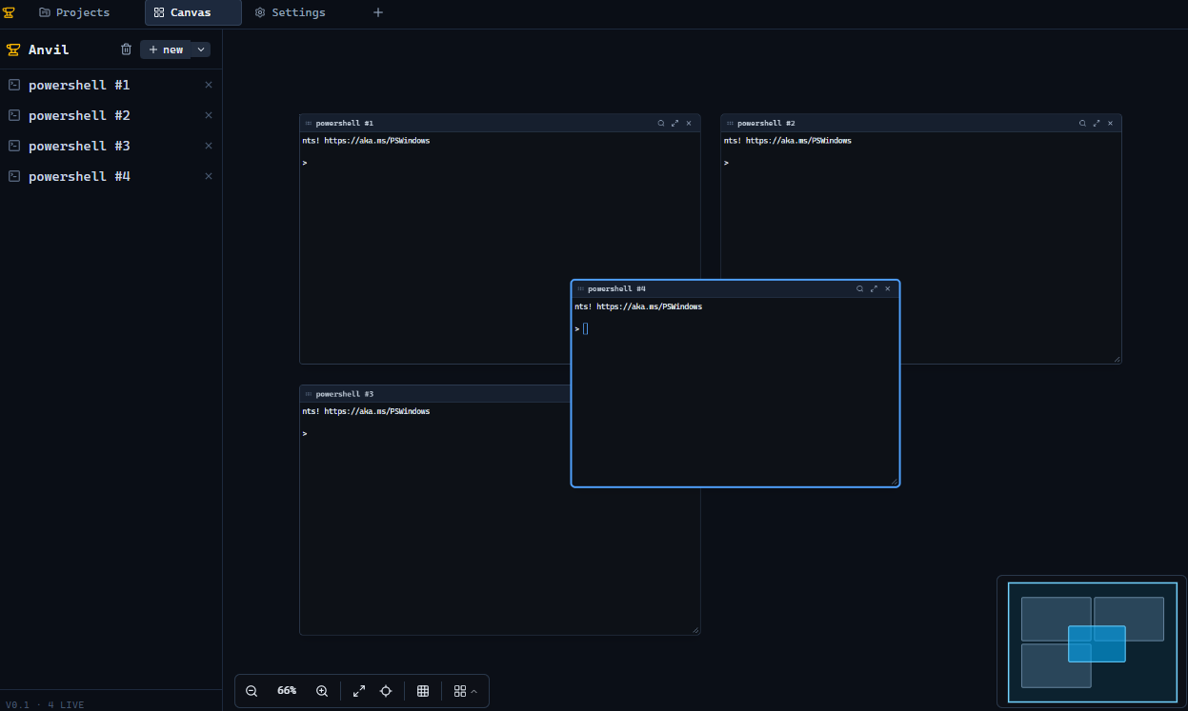
Task: Open the Projects tab
Action: (x=74, y=12)
